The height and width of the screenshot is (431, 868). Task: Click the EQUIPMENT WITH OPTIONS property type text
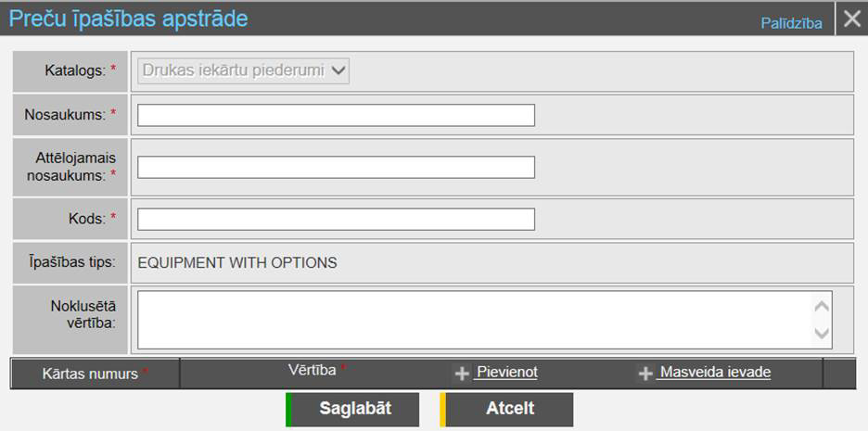pos(236,262)
